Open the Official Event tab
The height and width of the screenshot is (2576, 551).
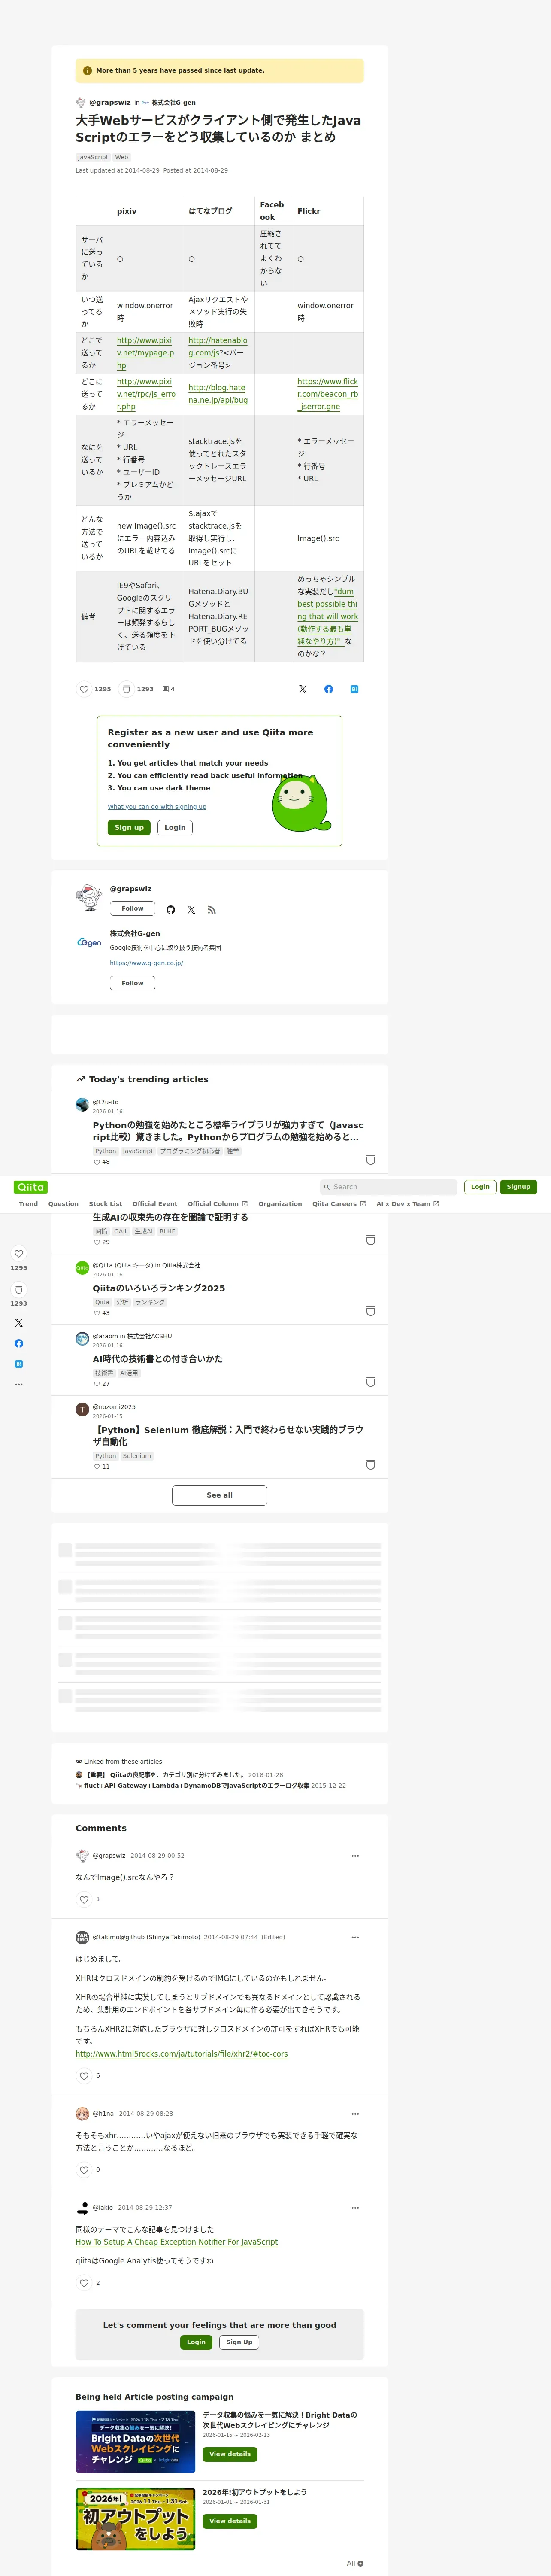pyautogui.click(x=155, y=1204)
